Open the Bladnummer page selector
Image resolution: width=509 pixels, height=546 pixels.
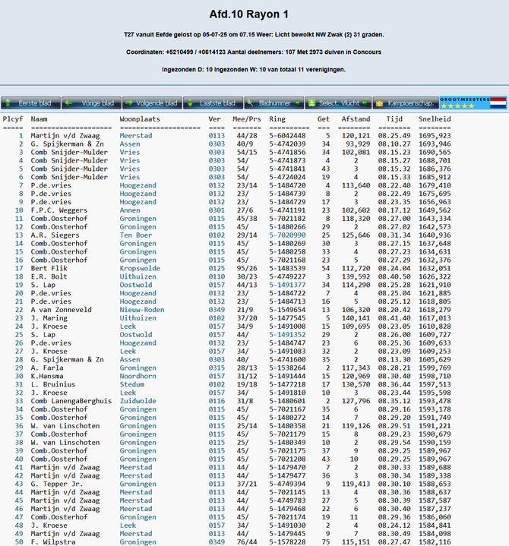tap(274, 103)
